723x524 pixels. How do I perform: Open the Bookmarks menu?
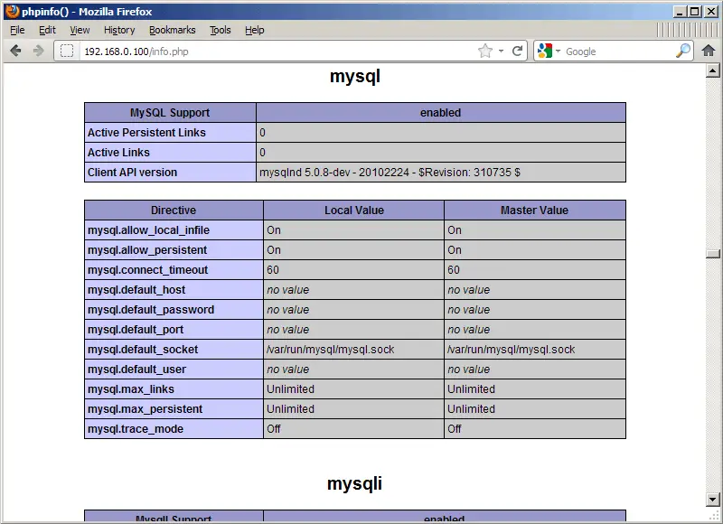(172, 30)
